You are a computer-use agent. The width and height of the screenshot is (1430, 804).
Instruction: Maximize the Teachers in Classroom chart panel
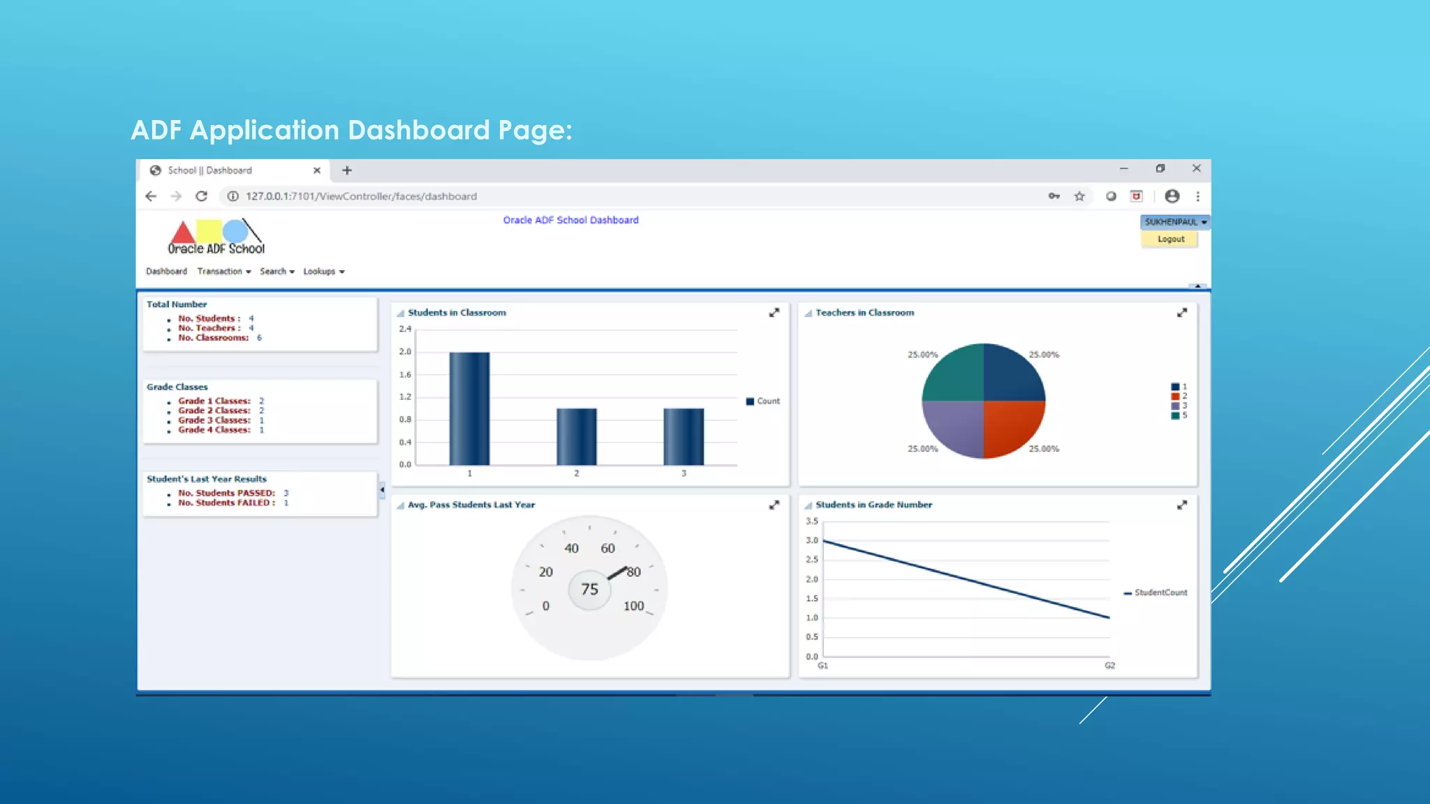pyautogui.click(x=1181, y=313)
